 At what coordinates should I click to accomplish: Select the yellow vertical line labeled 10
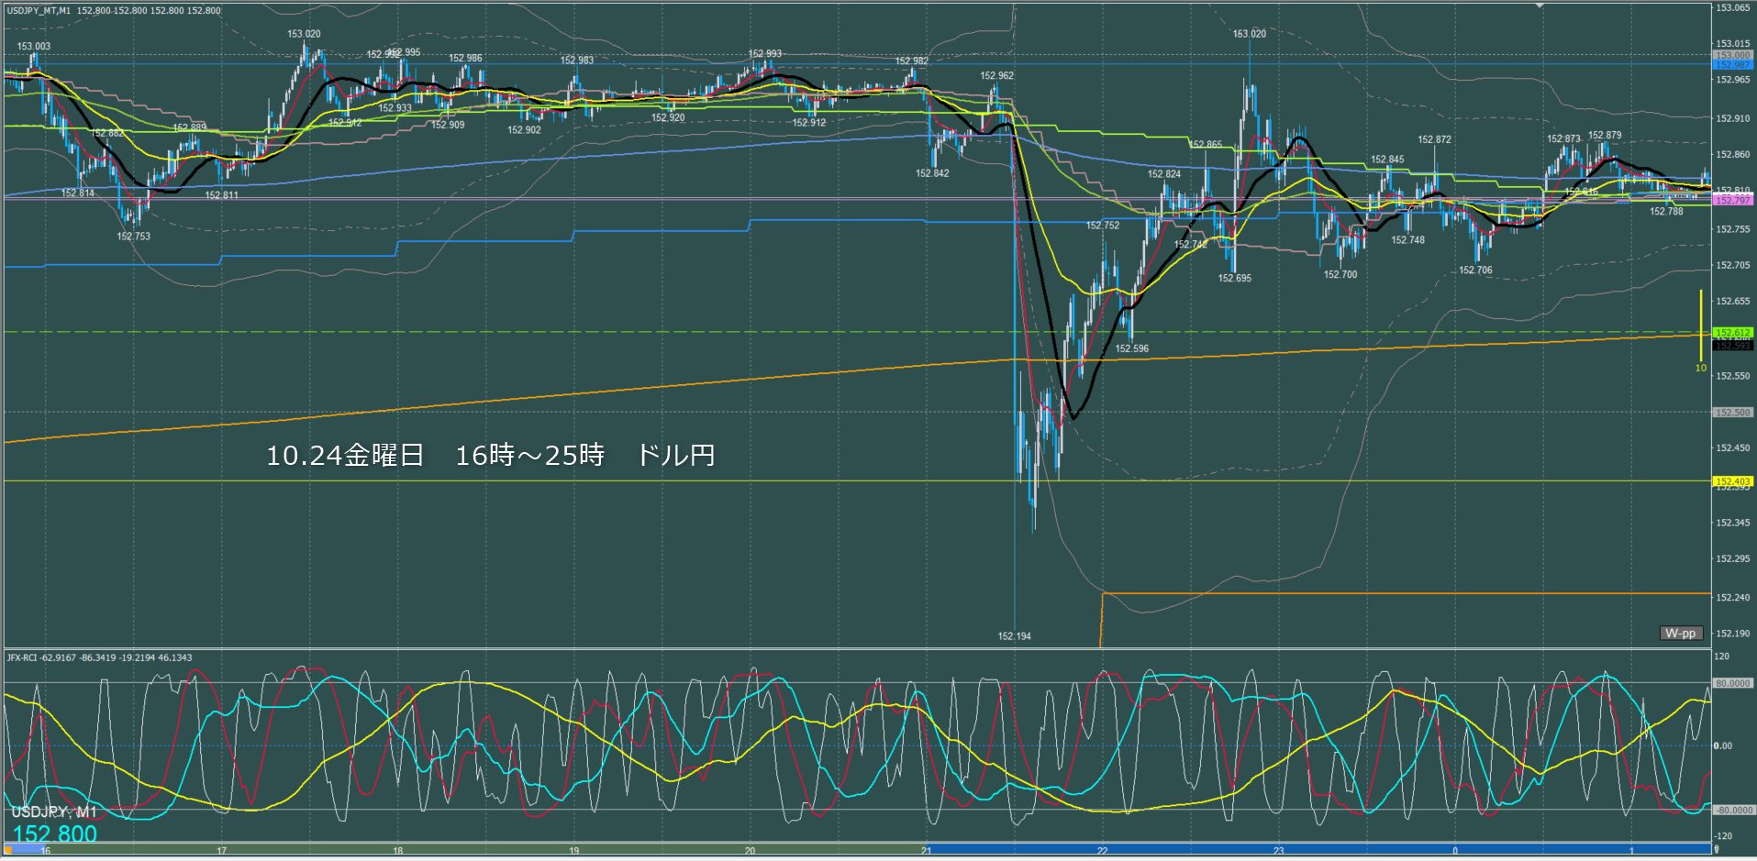click(1700, 326)
